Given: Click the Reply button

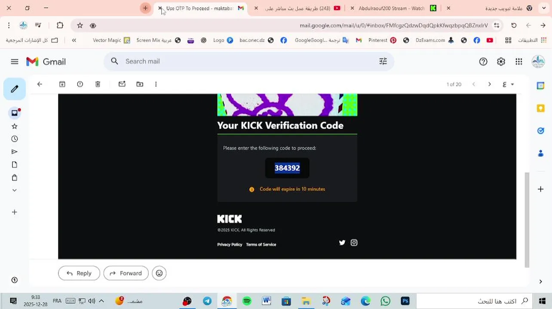Looking at the screenshot, I should [79, 273].
